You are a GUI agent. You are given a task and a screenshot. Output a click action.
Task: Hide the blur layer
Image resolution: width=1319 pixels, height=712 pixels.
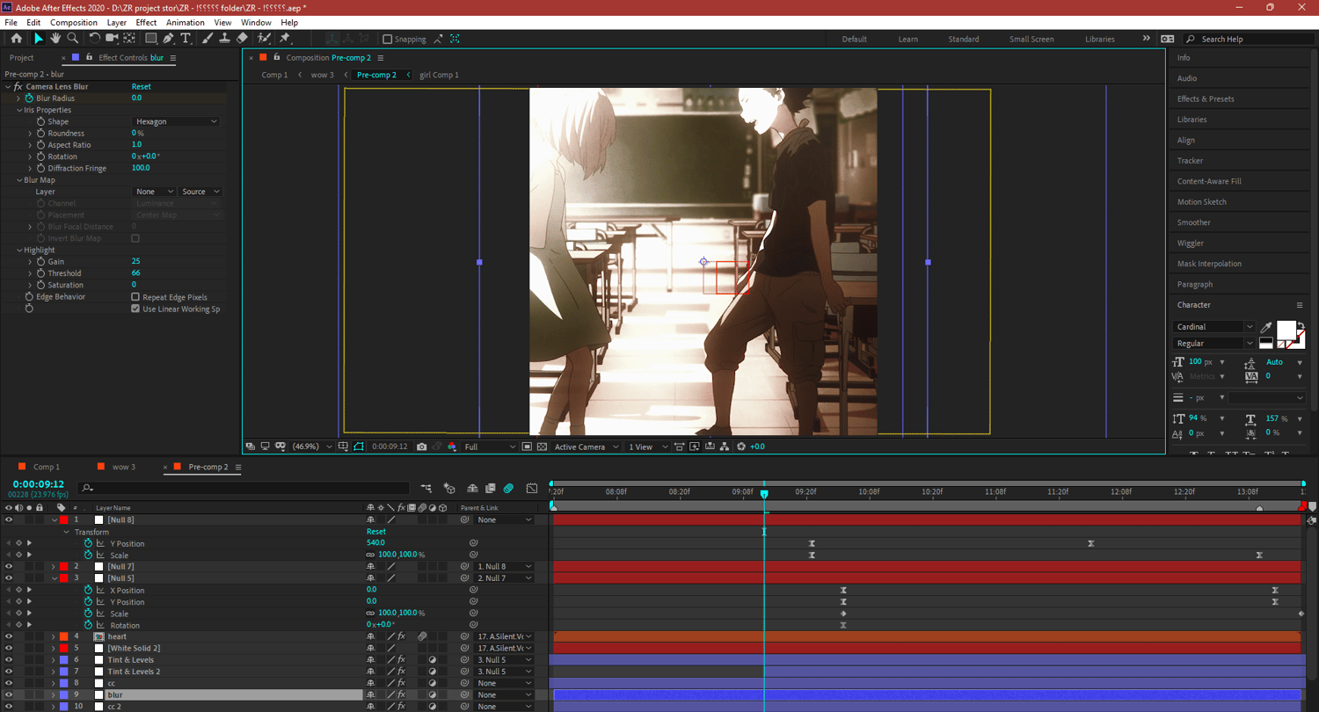pos(9,694)
